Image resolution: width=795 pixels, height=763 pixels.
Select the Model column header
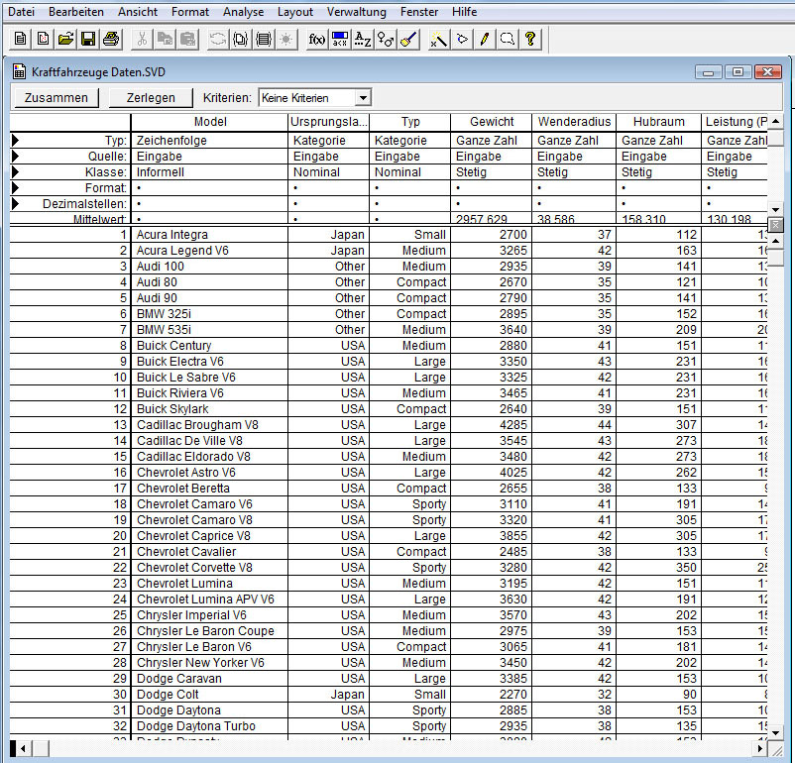(x=210, y=122)
